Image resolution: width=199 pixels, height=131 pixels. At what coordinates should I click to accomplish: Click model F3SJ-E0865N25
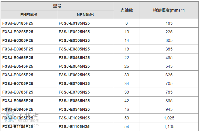click(74, 101)
